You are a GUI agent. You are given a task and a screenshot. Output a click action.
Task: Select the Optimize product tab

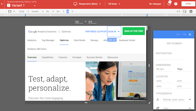[64, 40]
